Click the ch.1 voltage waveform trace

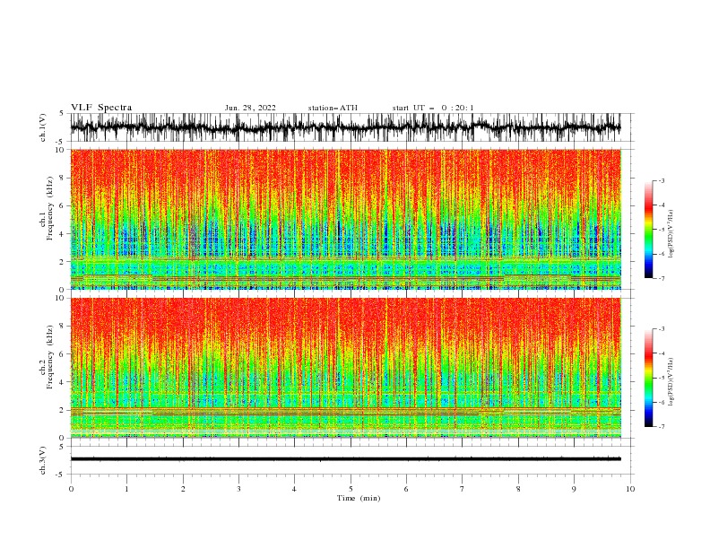345,127
